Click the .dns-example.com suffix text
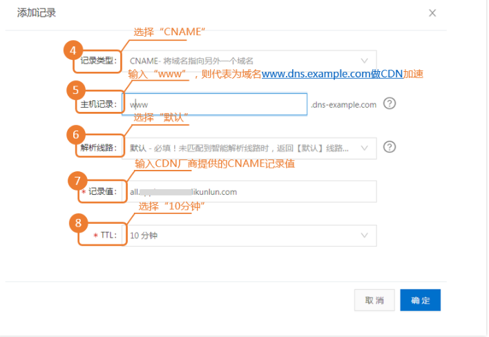489x337 pixels. point(344,105)
